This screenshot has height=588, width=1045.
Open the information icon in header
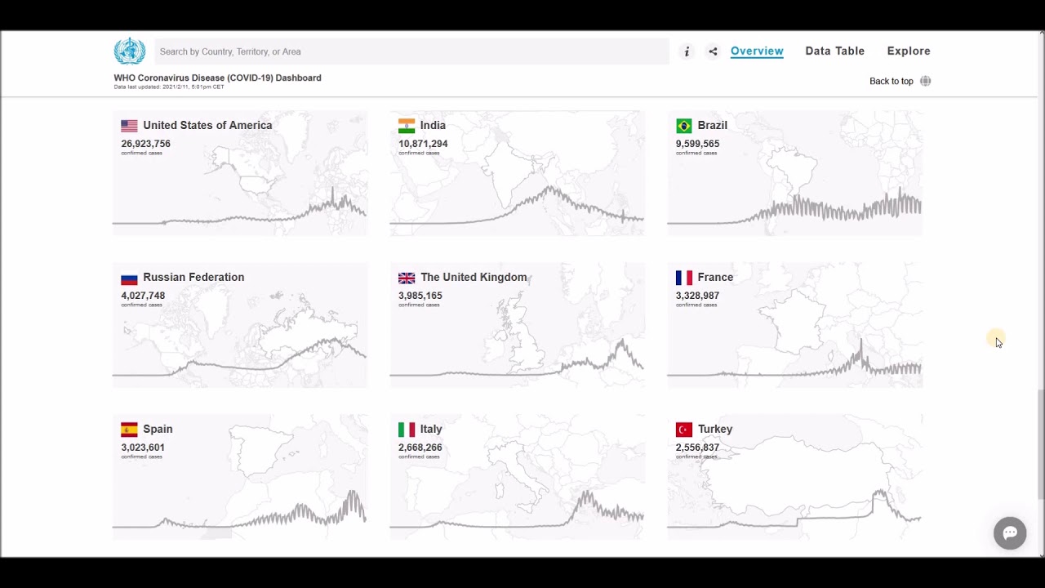tap(687, 51)
